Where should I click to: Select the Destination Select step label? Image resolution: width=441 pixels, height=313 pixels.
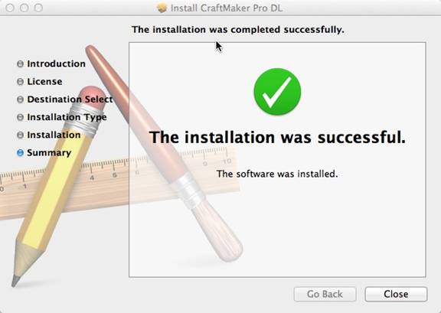tap(70, 99)
